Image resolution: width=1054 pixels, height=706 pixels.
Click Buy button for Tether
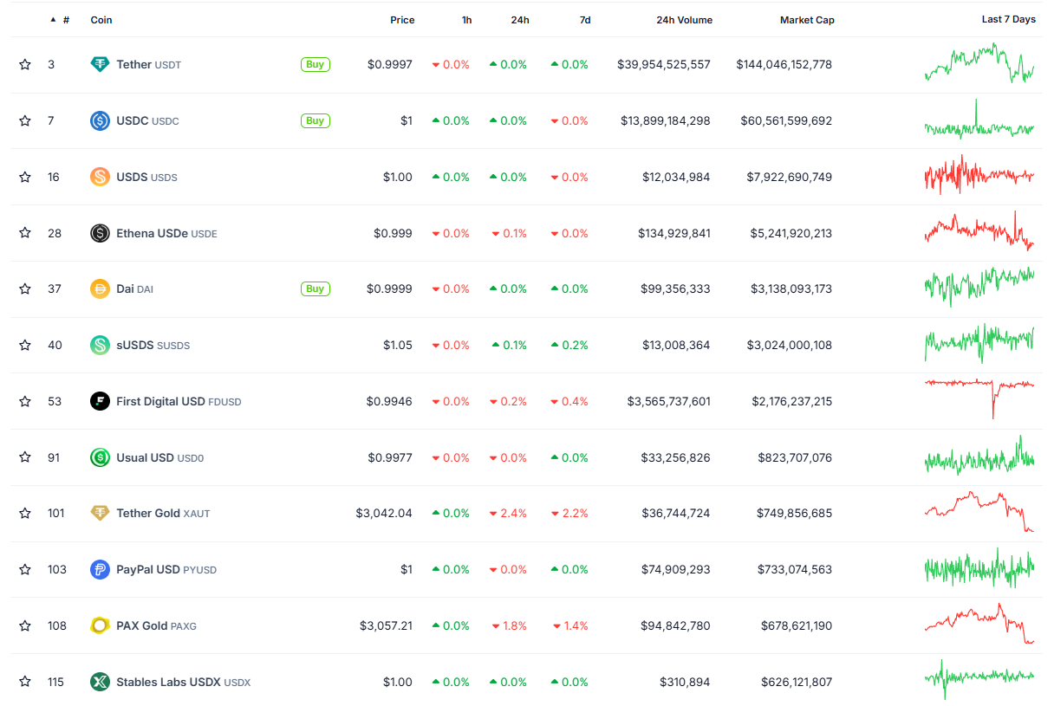click(316, 64)
